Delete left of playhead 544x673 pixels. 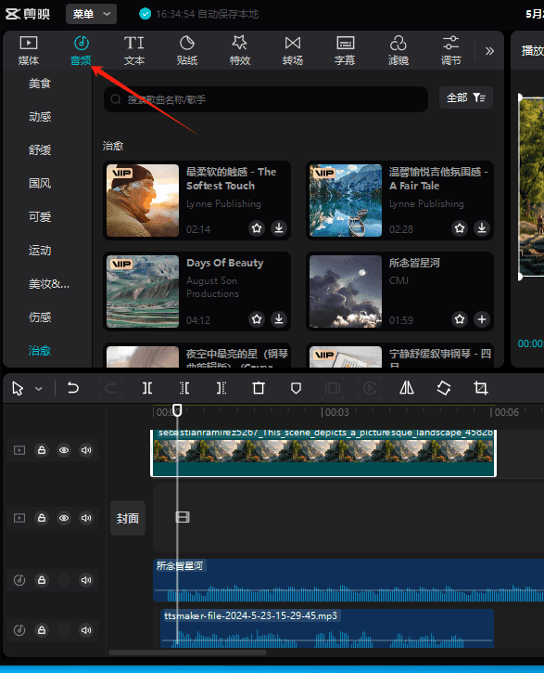[x=184, y=388]
